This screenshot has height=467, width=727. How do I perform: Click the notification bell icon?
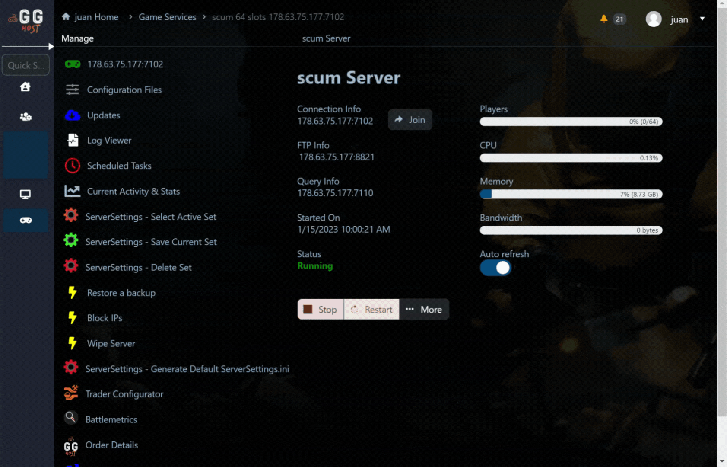(603, 19)
